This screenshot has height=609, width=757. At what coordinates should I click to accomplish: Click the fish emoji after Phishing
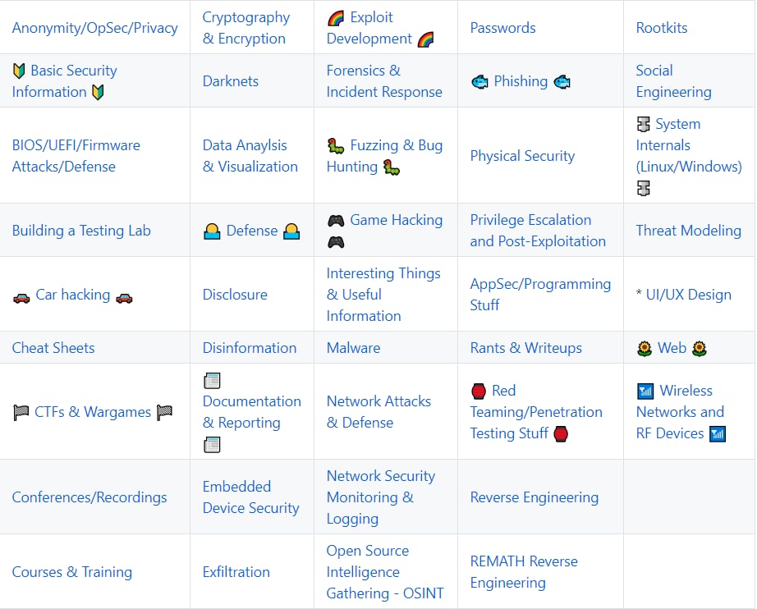pos(562,82)
